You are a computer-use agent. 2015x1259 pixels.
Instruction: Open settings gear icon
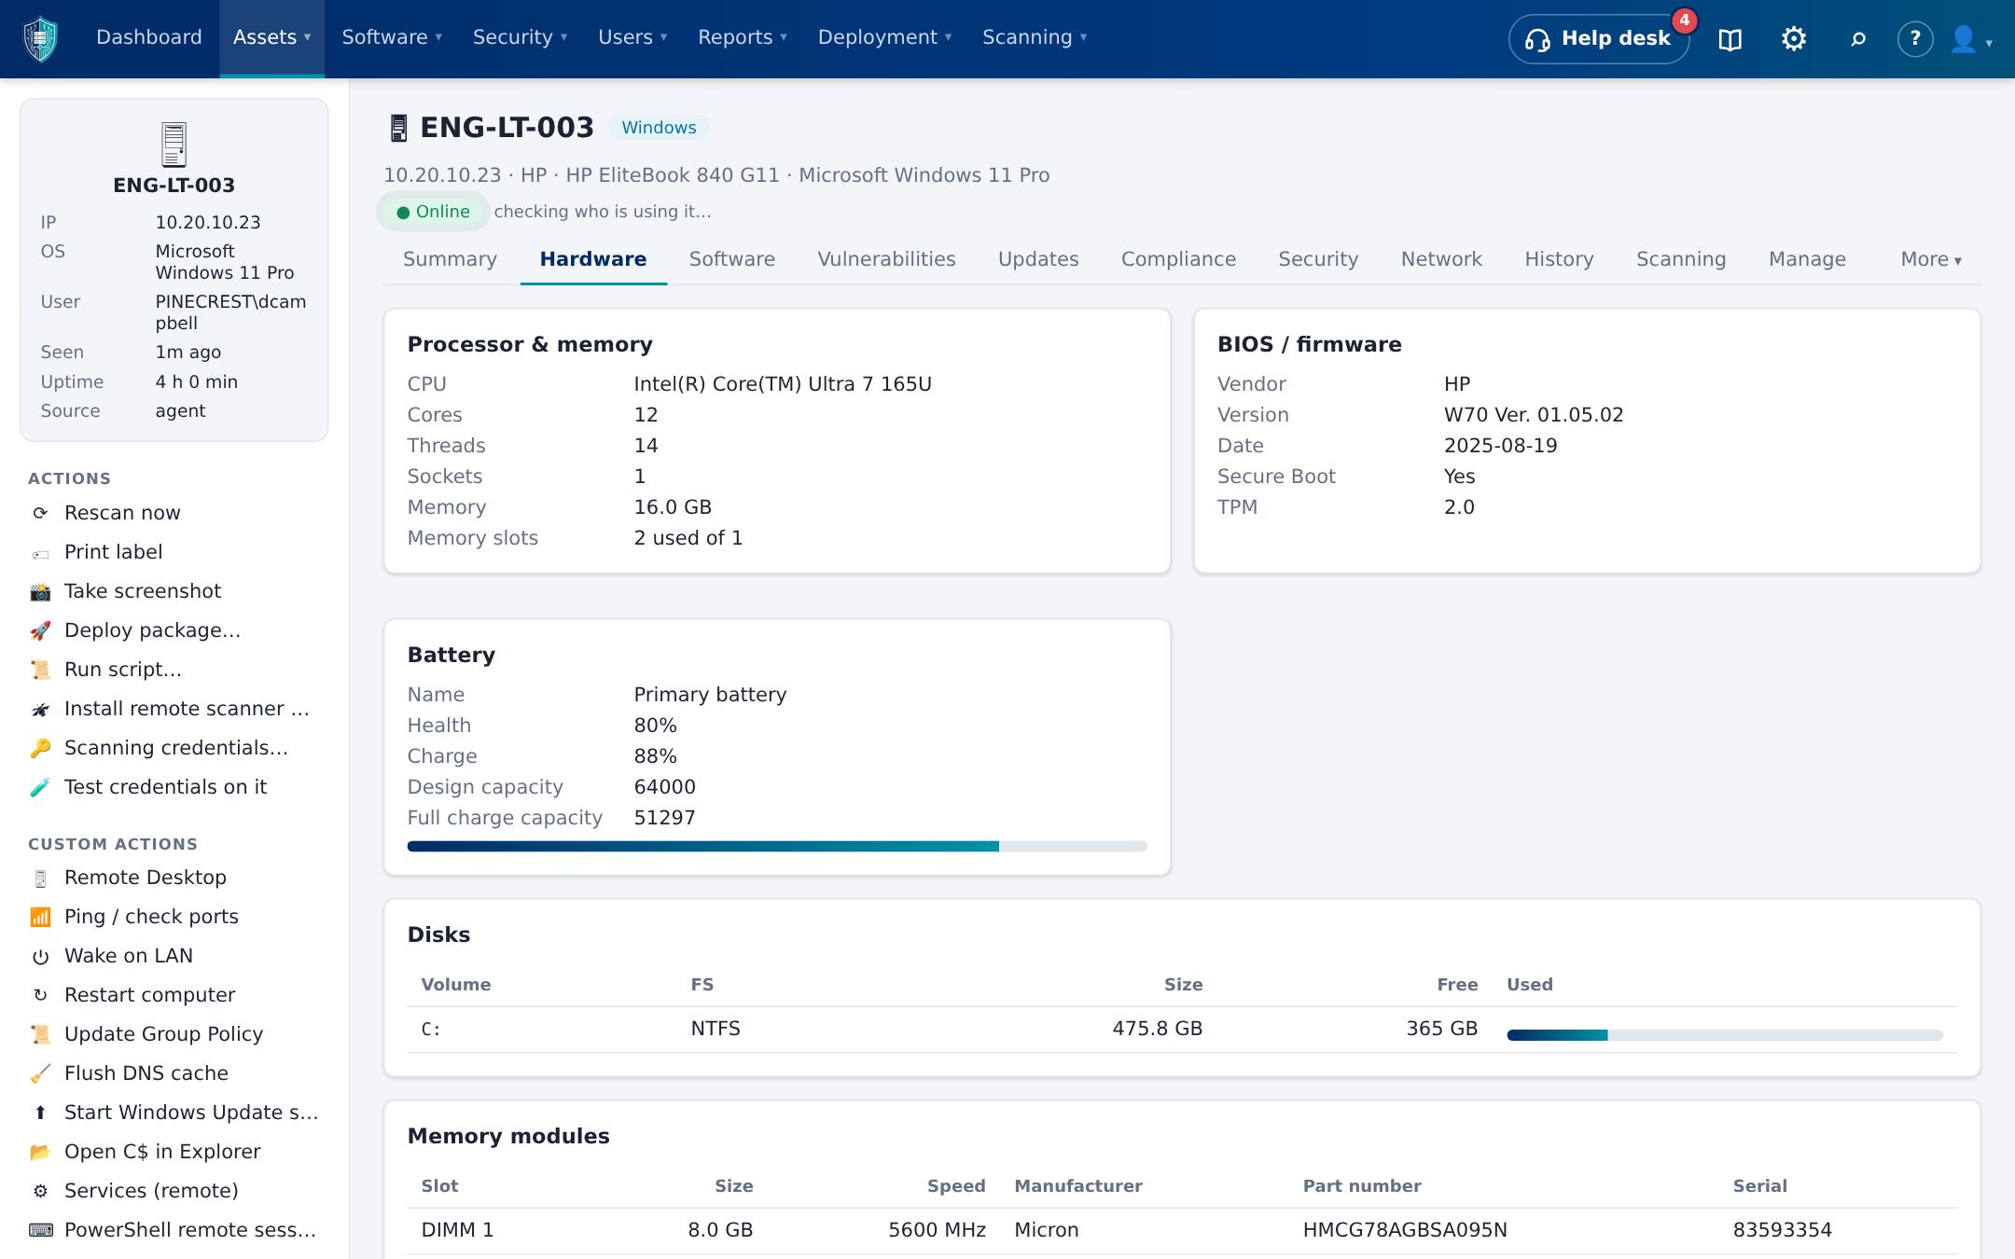(1794, 38)
